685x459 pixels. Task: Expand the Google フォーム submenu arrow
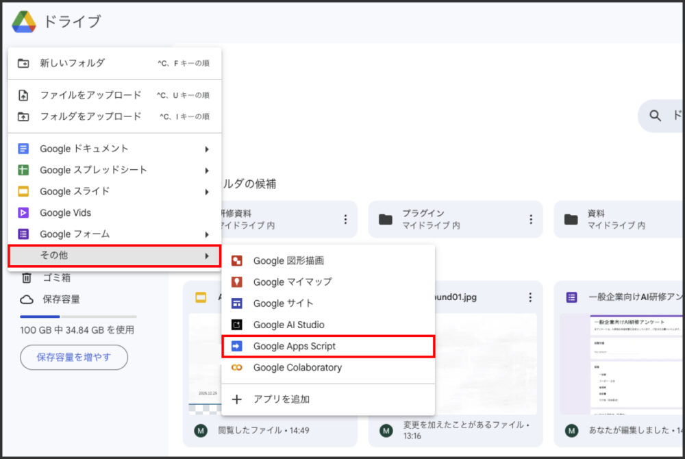[x=206, y=234]
